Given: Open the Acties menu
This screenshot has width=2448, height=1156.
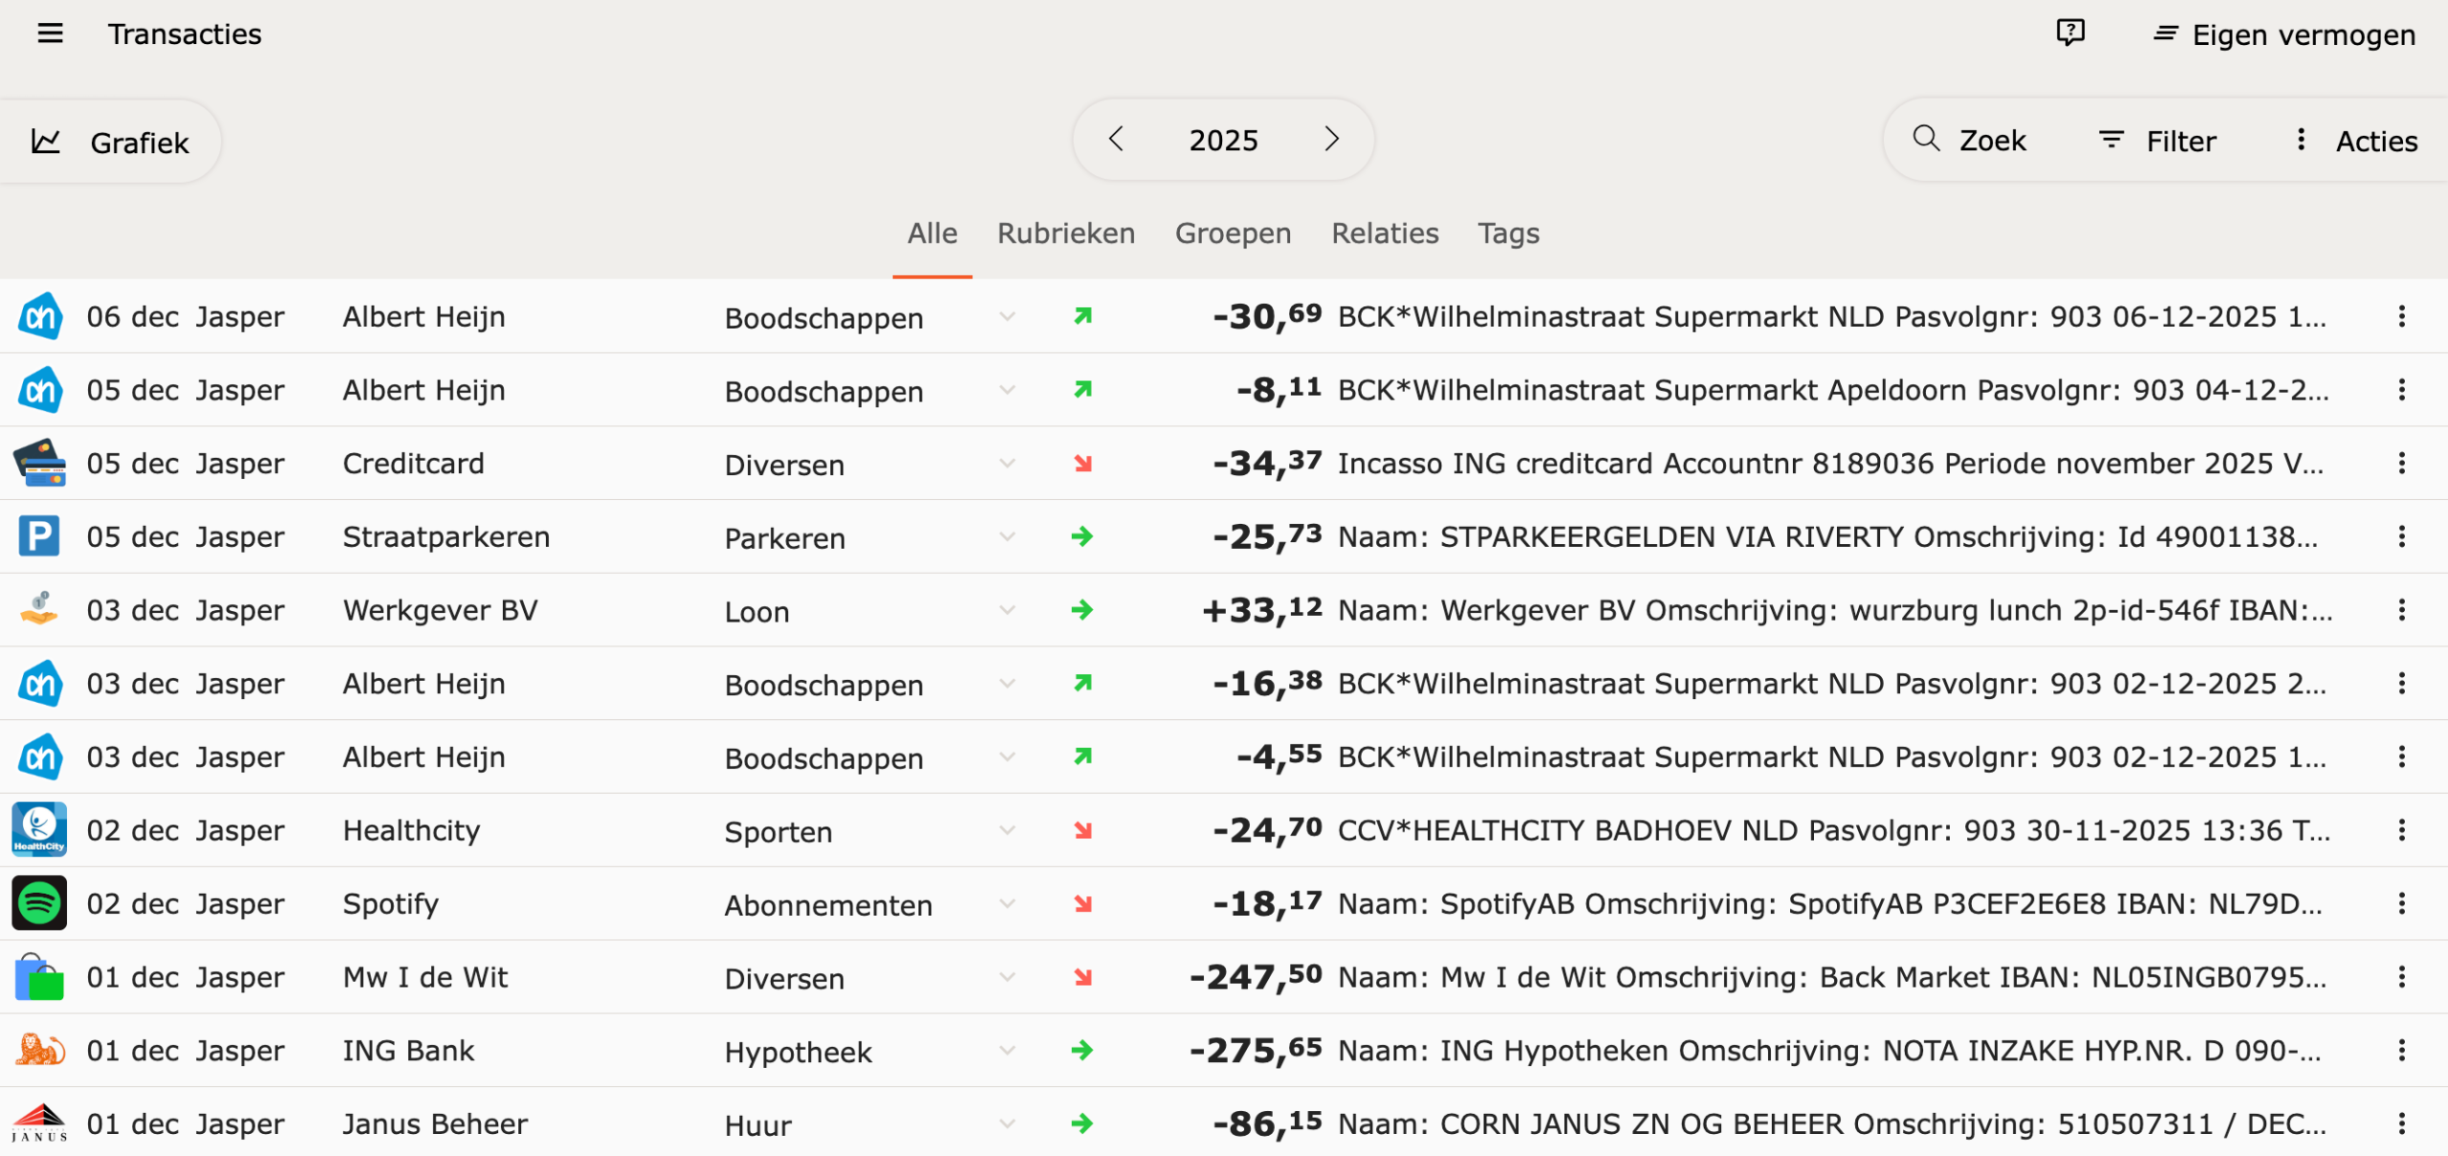Looking at the screenshot, I should click(x=2357, y=141).
